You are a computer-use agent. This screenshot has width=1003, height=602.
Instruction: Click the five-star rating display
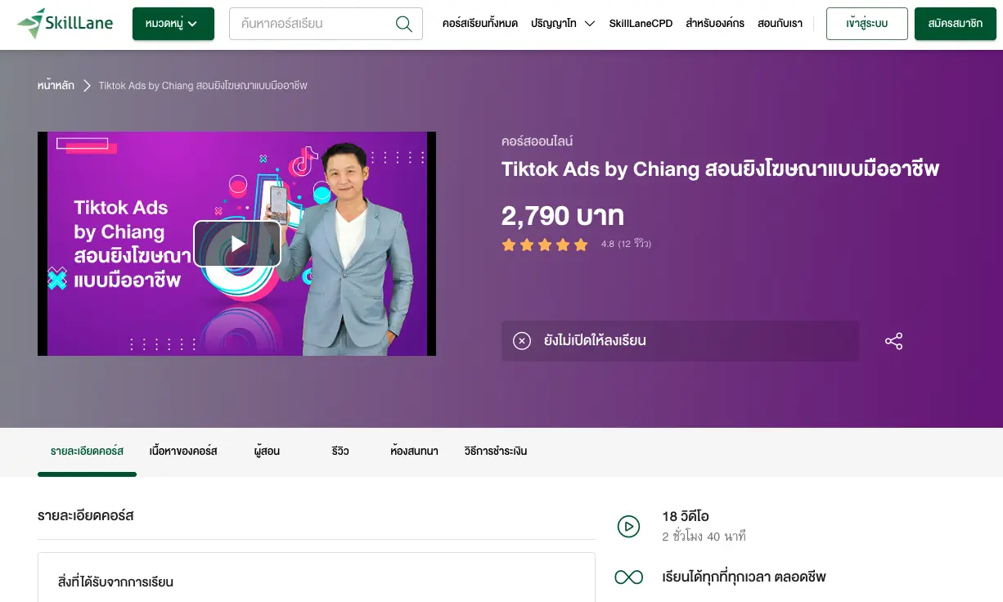tap(545, 245)
